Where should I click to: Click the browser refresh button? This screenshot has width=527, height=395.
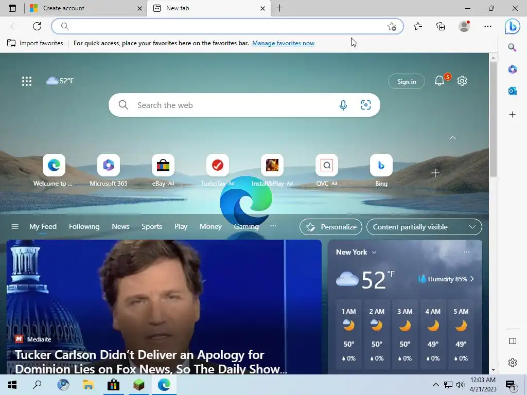pyautogui.click(x=37, y=26)
